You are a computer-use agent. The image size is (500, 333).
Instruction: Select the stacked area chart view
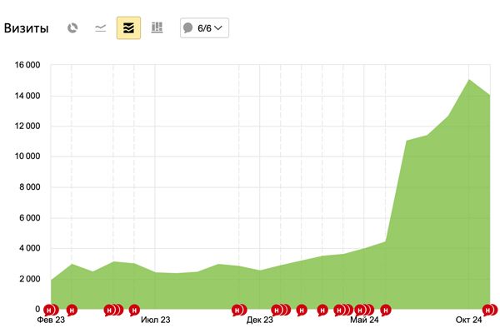point(128,28)
